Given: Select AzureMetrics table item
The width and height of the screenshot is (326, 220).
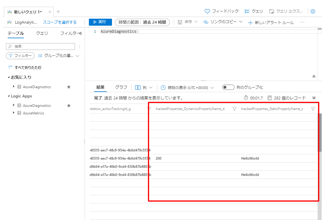Looking at the screenshot, I should pyautogui.click(x=33, y=113).
